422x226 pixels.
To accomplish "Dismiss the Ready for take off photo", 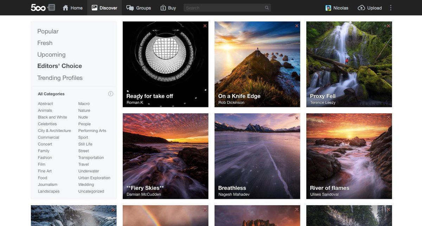I will 205,26.
